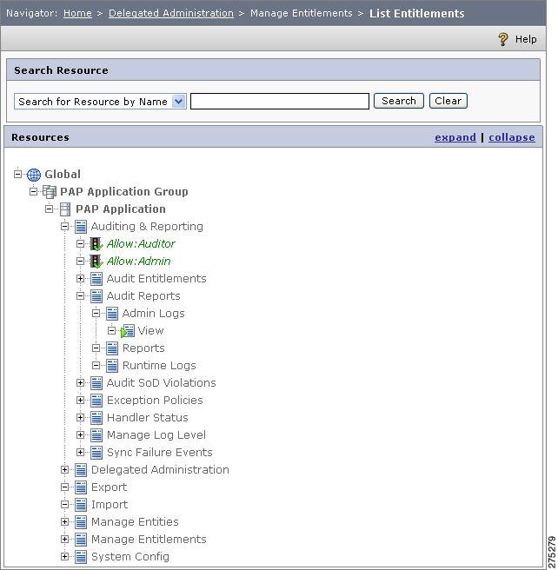The height and width of the screenshot is (570, 558).
Task: Expand the Manage Log Level node
Action: [x=80, y=434]
